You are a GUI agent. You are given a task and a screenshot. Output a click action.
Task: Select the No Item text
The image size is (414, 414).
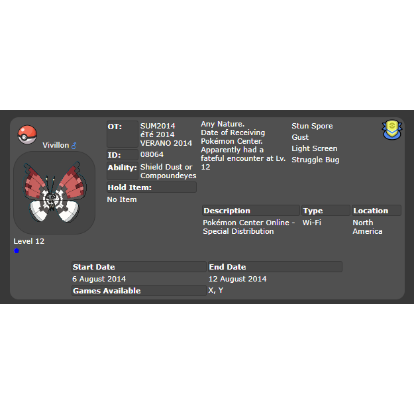click(122, 199)
